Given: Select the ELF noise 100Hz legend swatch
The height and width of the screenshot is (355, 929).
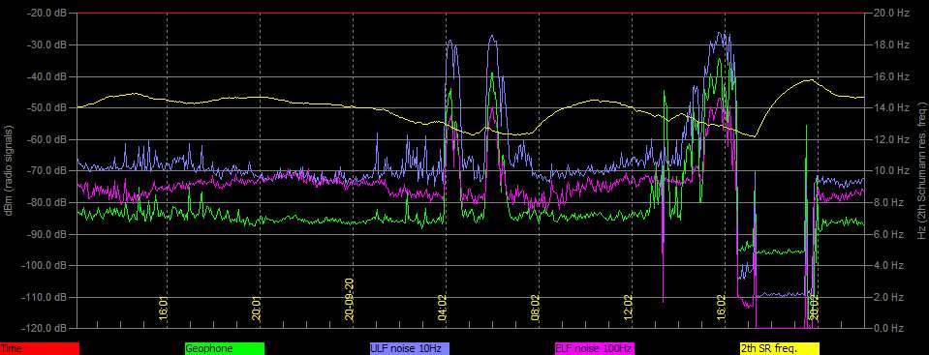Looking at the screenshot, I should tap(594, 349).
